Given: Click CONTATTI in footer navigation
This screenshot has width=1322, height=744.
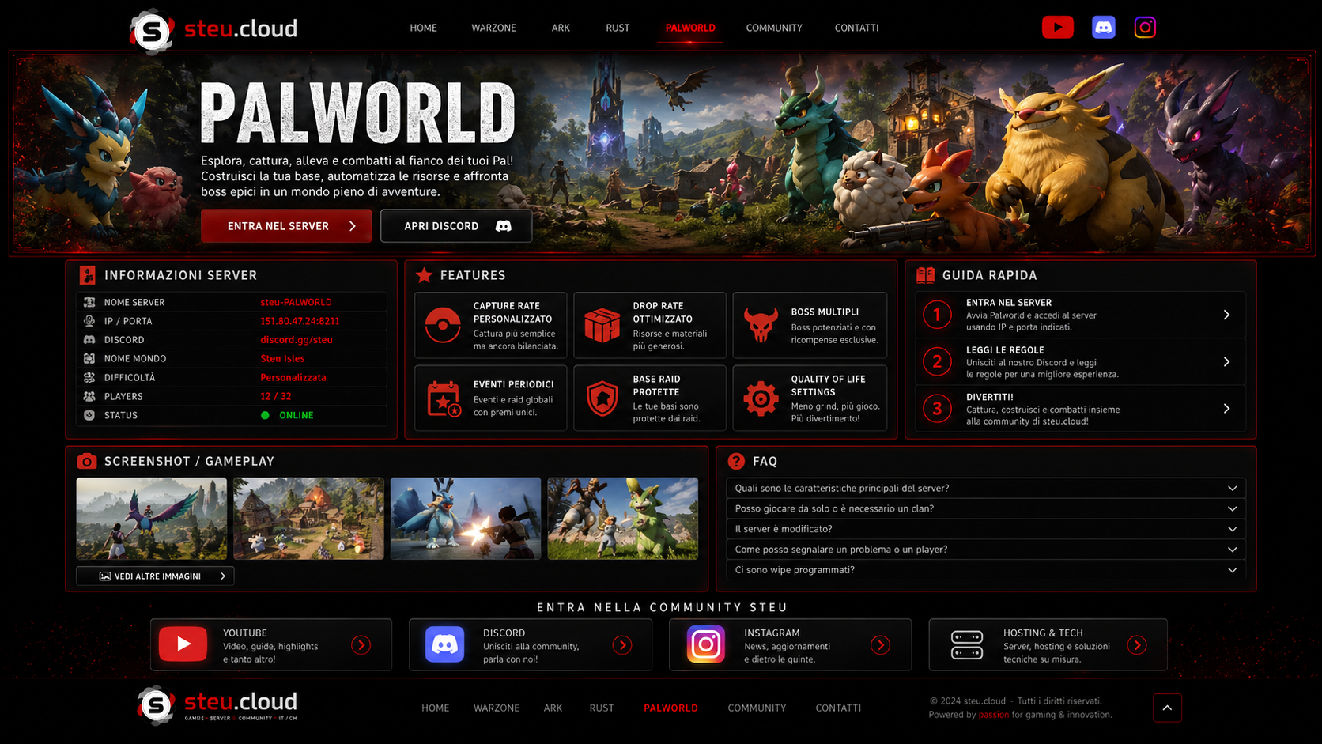Looking at the screenshot, I should [x=838, y=708].
